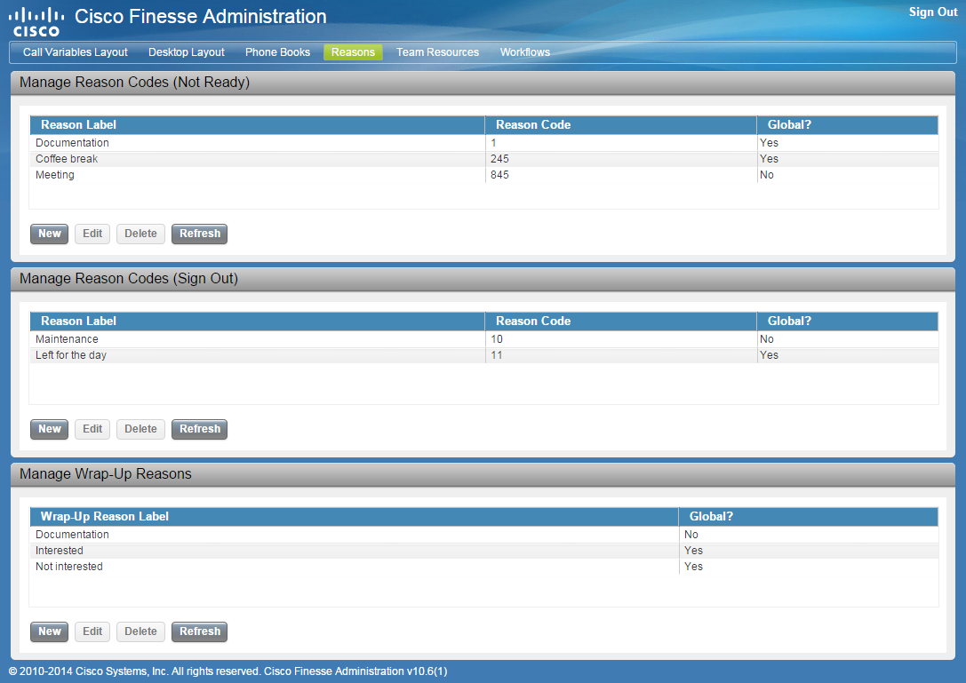The width and height of the screenshot is (966, 683).
Task: Click the Cisco Finesse Administration title
Action: (200, 17)
